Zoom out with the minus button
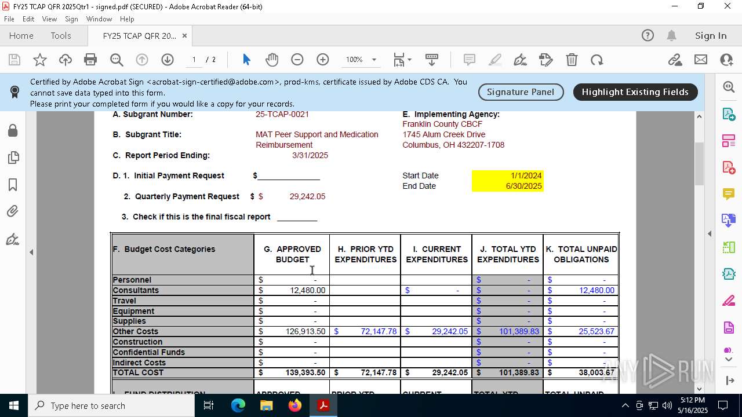Screen dimensions: 742x417 (x=297, y=60)
